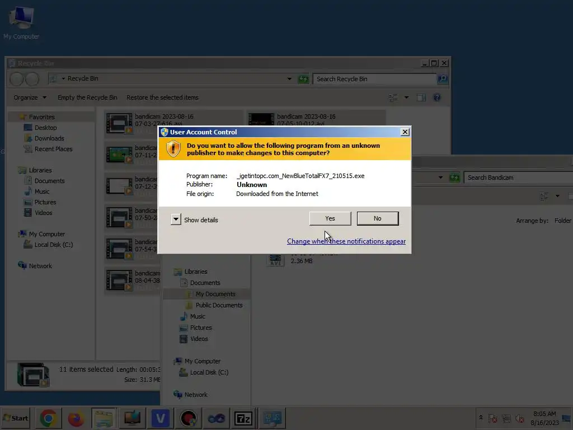Change view icon in Recycle Bin toolbar
Image resolution: width=573 pixels, height=430 pixels.
point(393,97)
